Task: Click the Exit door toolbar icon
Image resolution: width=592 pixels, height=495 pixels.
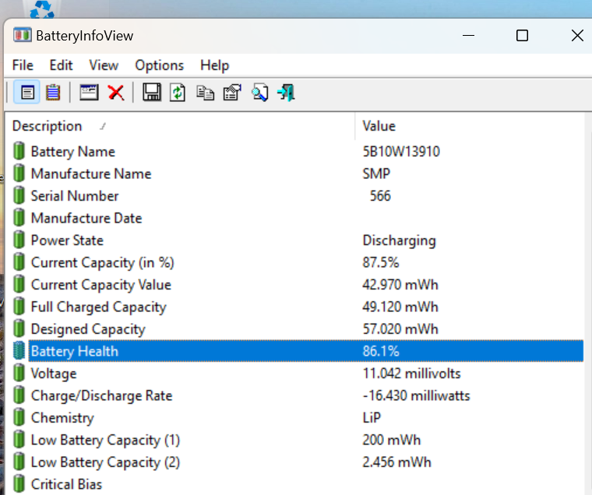Action: point(286,93)
